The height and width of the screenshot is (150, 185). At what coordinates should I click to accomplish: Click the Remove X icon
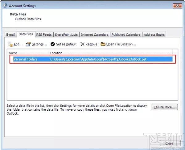82,44
